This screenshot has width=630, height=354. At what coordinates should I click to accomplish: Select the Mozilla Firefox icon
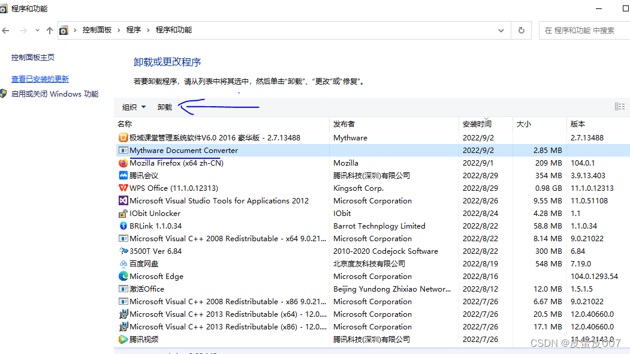tap(123, 163)
